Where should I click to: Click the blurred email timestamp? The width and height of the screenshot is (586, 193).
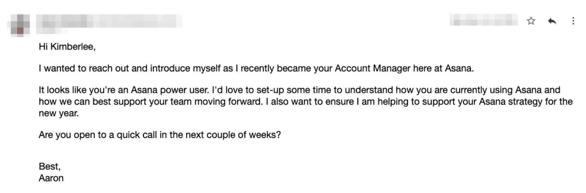[x=483, y=20]
